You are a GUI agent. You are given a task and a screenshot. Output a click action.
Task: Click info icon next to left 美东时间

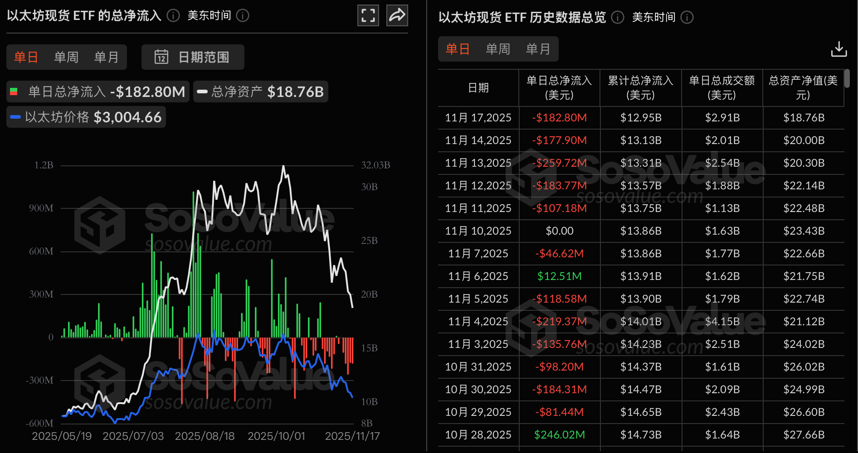(243, 16)
